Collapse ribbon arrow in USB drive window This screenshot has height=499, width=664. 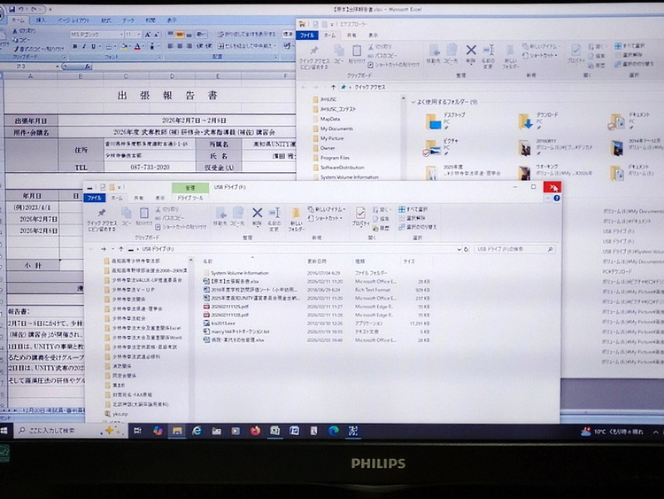pyautogui.click(x=547, y=198)
